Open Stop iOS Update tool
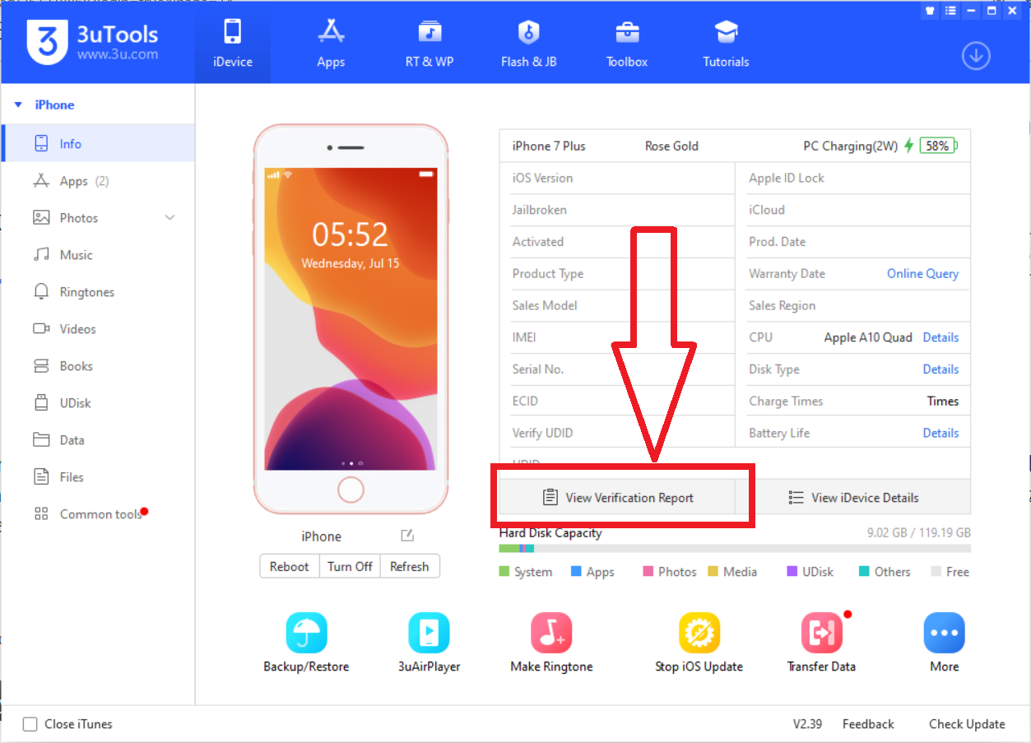The height and width of the screenshot is (743, 1031). point(699,643)
